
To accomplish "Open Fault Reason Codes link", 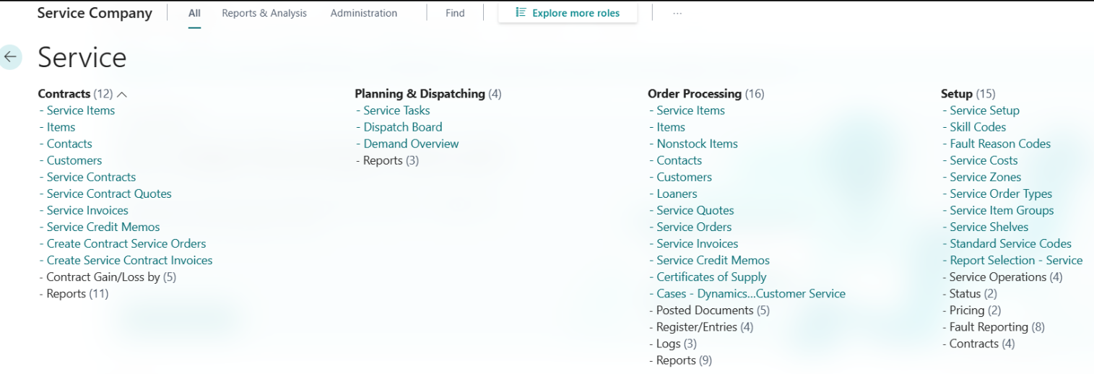I will 999,144.
